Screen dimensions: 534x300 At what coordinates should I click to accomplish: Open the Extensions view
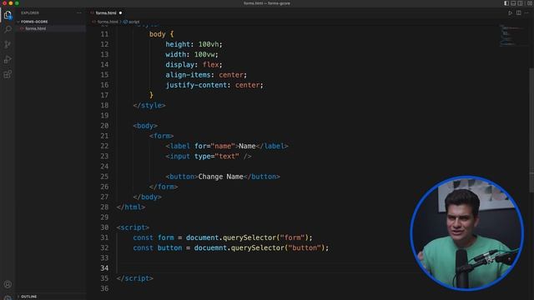click(x=8, y=74)
